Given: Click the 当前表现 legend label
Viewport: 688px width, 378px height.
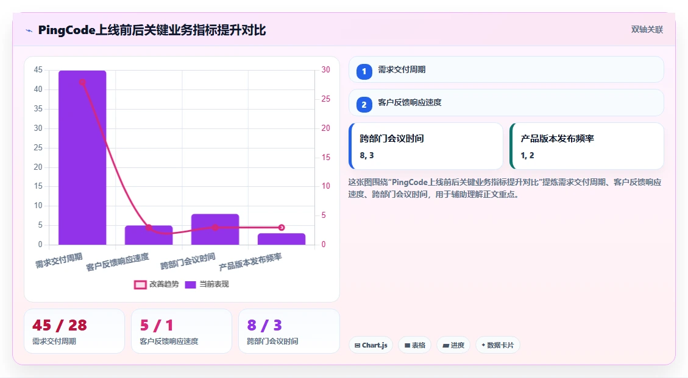Looking at the screenshot, I should [214, 284].
